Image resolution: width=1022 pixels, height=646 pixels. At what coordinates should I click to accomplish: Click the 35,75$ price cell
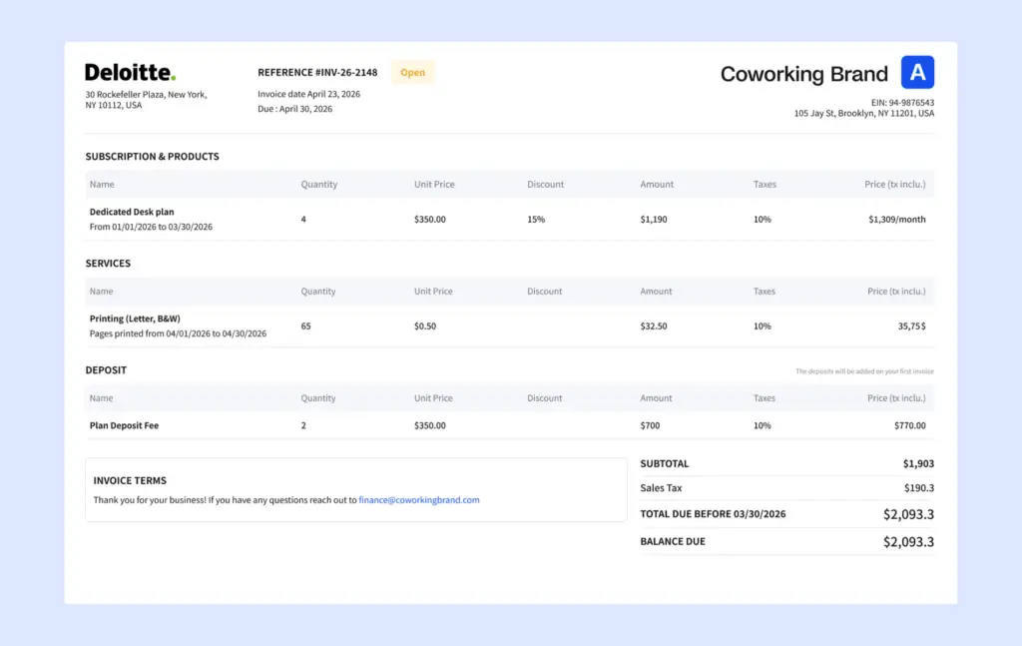[912, 325]
